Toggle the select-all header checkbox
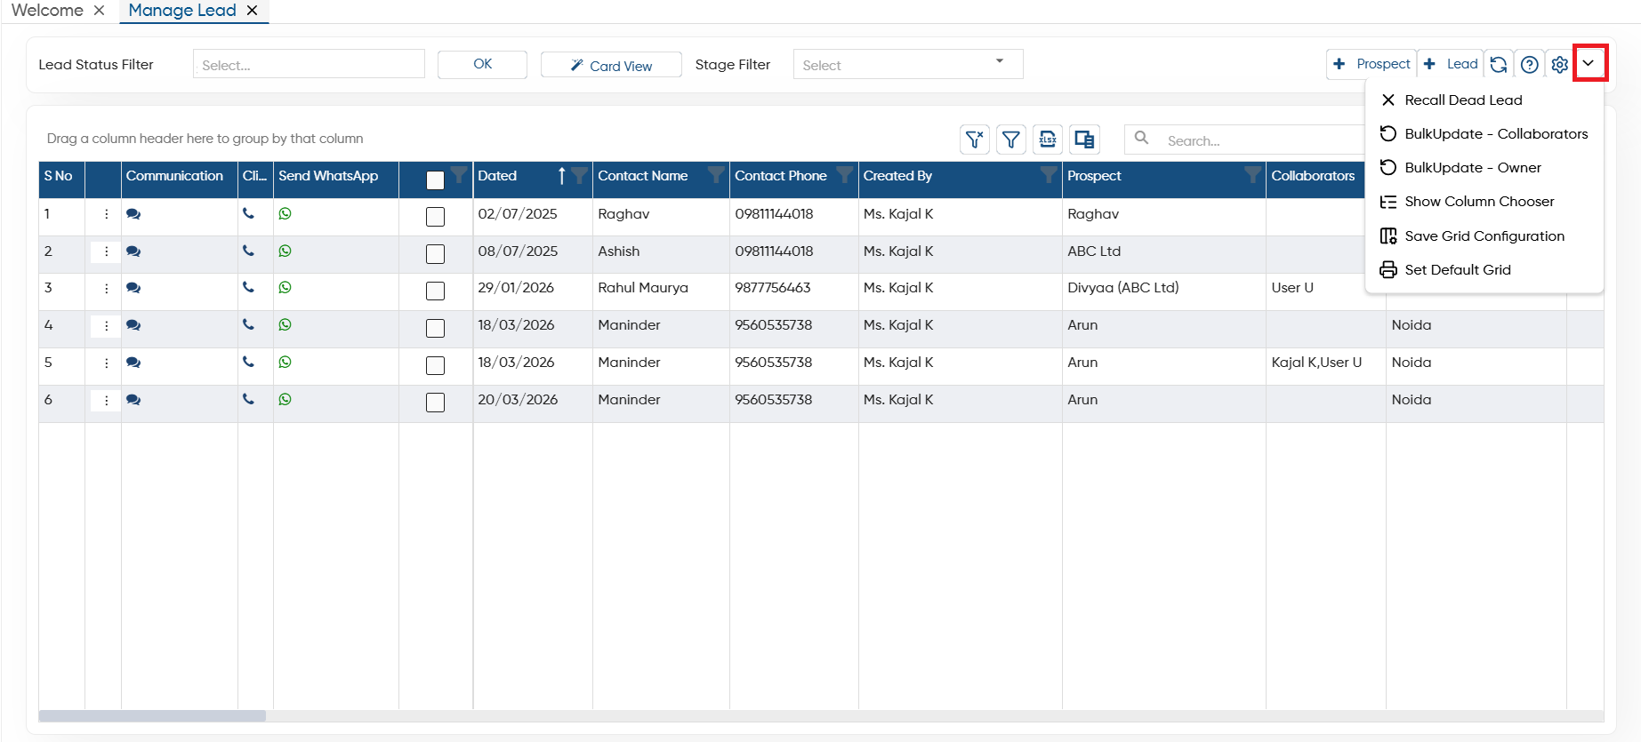The image size is (1641, 742). [x=435, y=180]
